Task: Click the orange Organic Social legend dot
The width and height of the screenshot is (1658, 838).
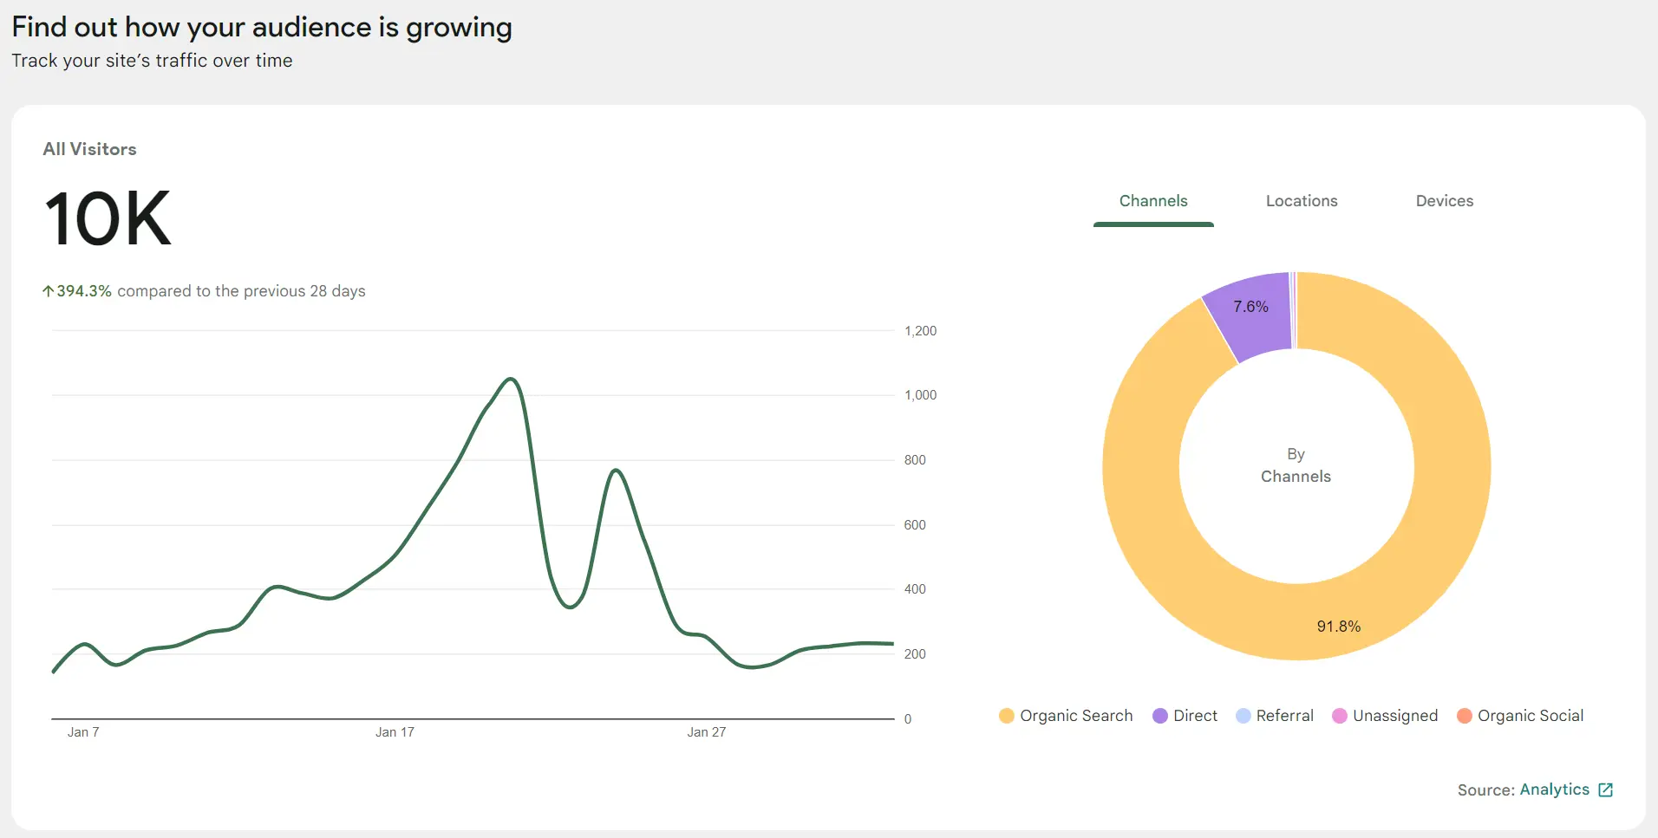Action: 1464,716
